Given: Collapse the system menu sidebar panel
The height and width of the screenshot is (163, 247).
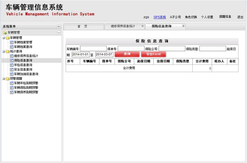Looking at the screenshot, I should coord(58,27).
